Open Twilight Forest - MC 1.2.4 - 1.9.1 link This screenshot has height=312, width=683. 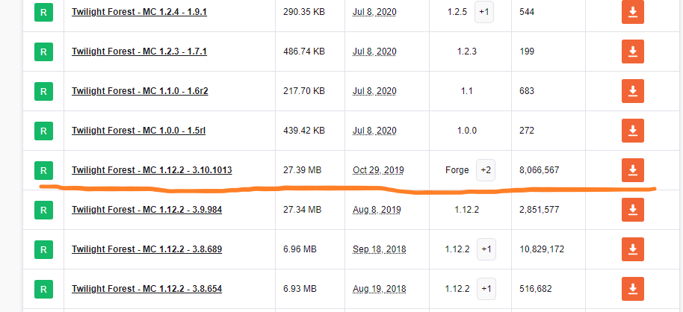(x=139, y=13)
